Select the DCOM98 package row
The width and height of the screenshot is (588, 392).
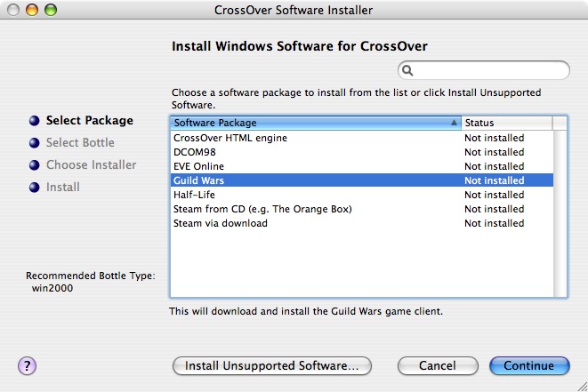pos(362,152)
